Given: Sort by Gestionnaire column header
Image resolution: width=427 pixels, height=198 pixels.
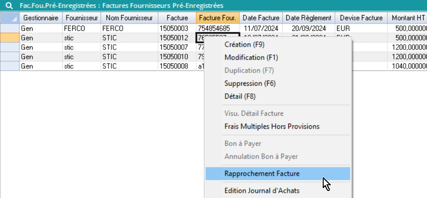Looking at the screenshot, I should click(x=41, y=18).
